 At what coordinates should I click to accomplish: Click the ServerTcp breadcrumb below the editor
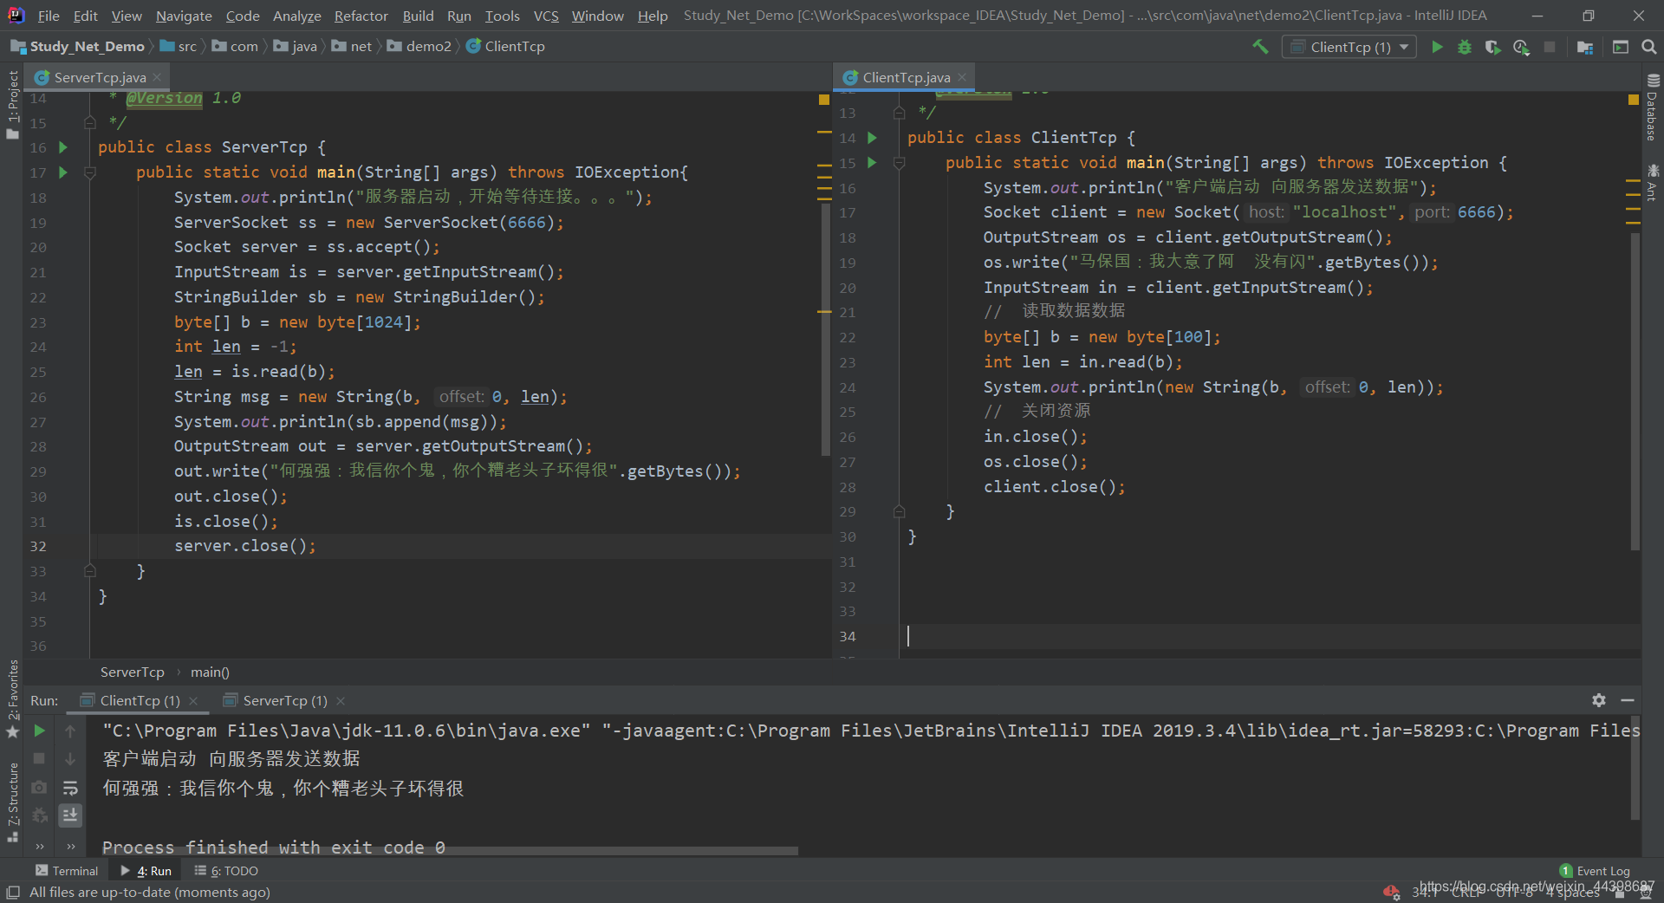click(x=132, y=672)
